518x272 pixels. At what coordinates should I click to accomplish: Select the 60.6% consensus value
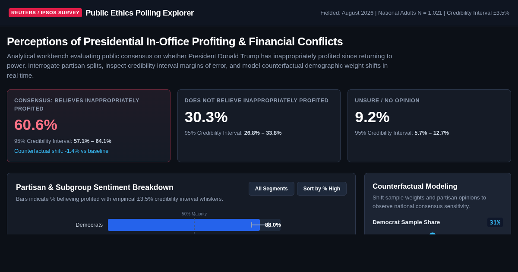[x=36, y=125]
